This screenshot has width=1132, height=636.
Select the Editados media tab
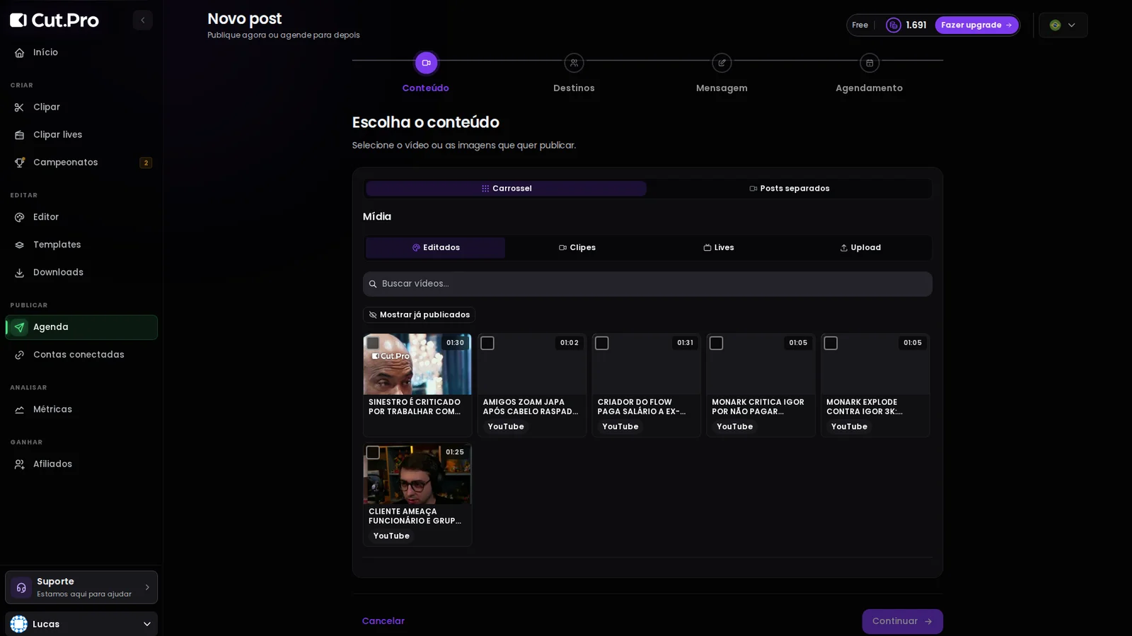pos(436,248)
